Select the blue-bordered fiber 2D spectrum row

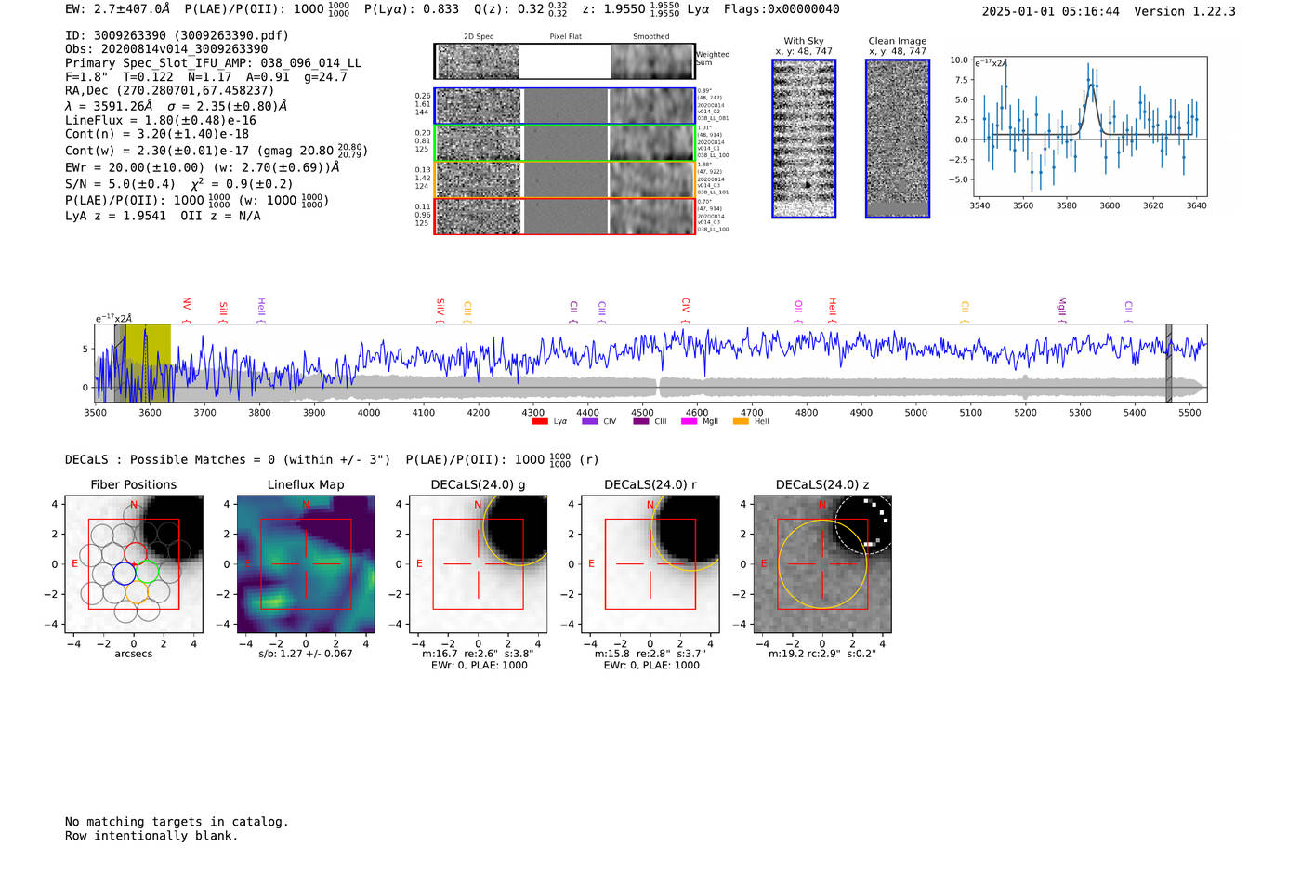tap(564, 106)
